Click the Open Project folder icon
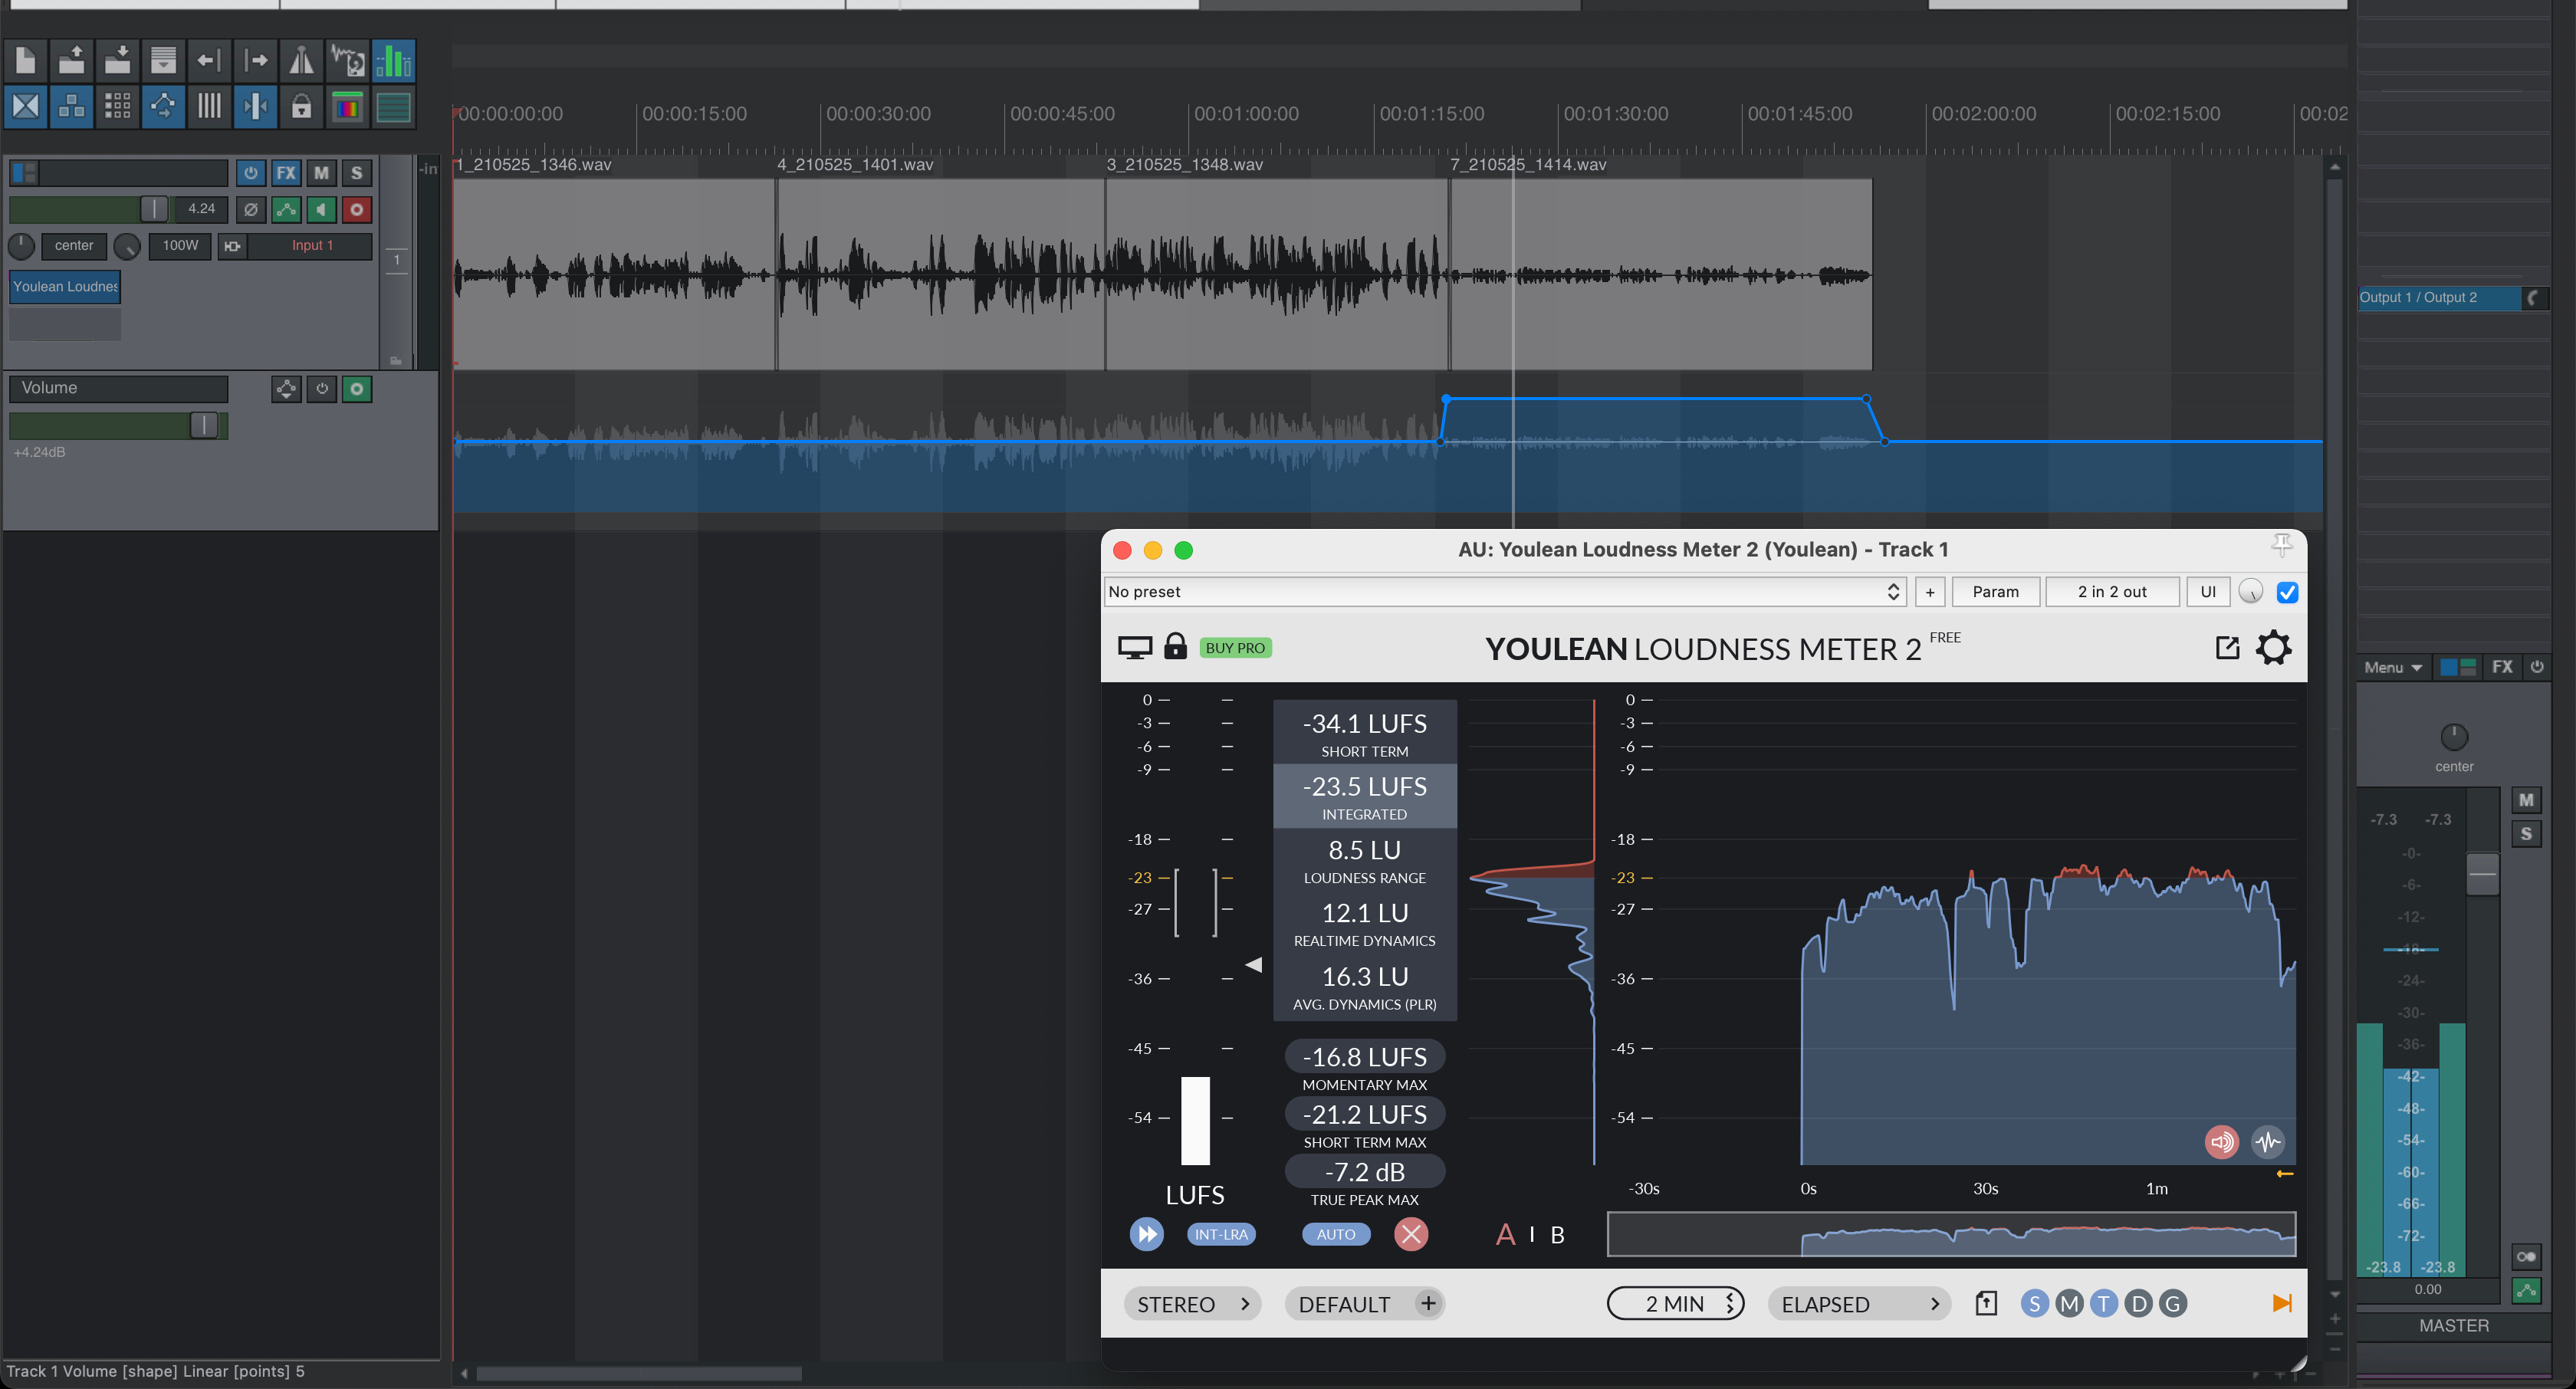Viewport: 2576px width, 1389px height. pos(72,61)
